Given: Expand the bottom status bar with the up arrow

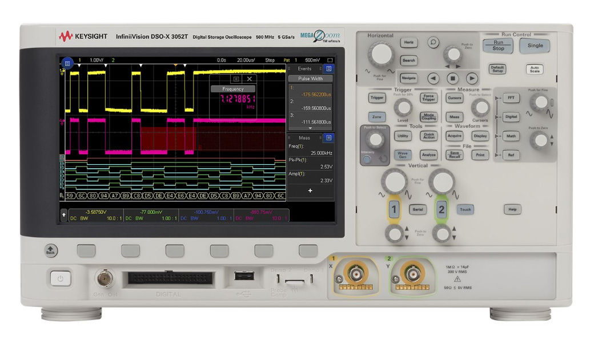Looking at the screenshot, I should (64, 215).
